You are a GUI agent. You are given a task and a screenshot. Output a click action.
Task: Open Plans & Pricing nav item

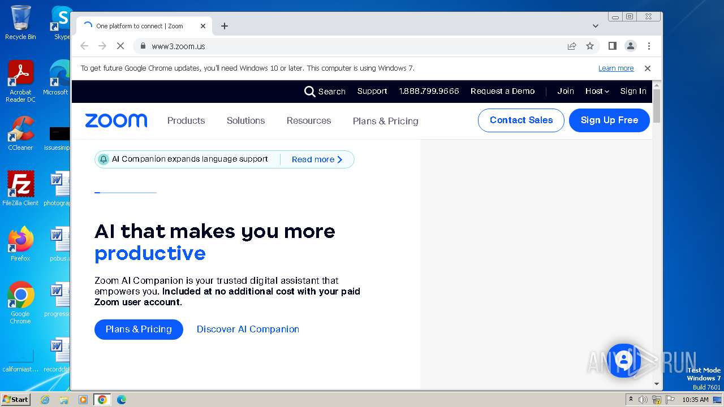pos(386,121)
